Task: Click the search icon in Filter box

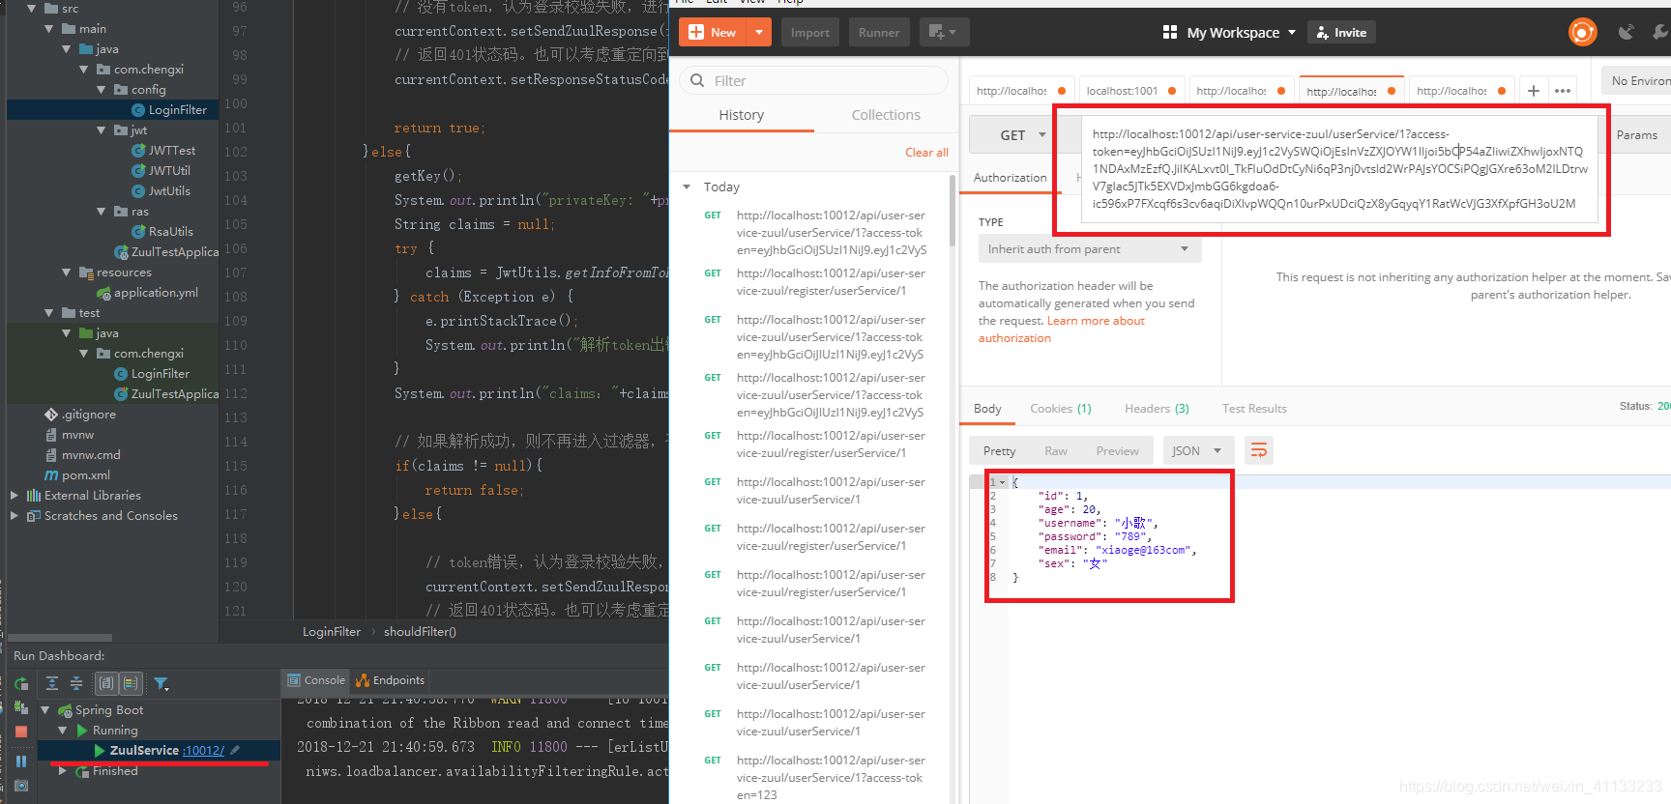Action: [x=697, y=80]
